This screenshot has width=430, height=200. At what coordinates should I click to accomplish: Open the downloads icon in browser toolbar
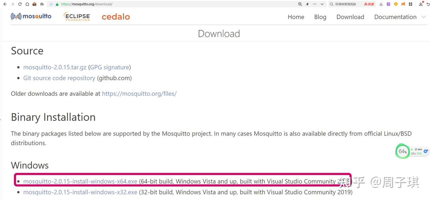coord(421,4)
